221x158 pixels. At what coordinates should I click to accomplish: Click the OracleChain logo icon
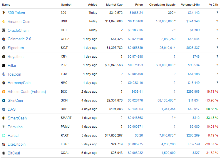[4, 30]
